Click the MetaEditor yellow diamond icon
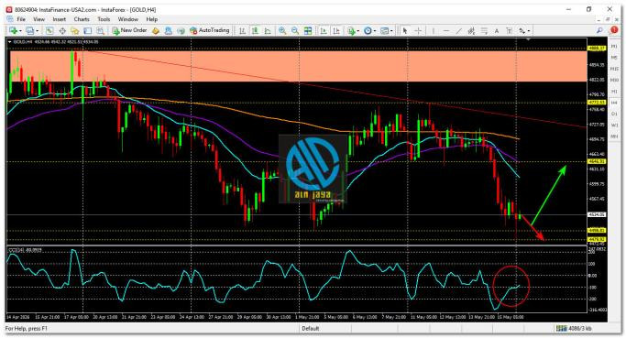 [156, 31]
